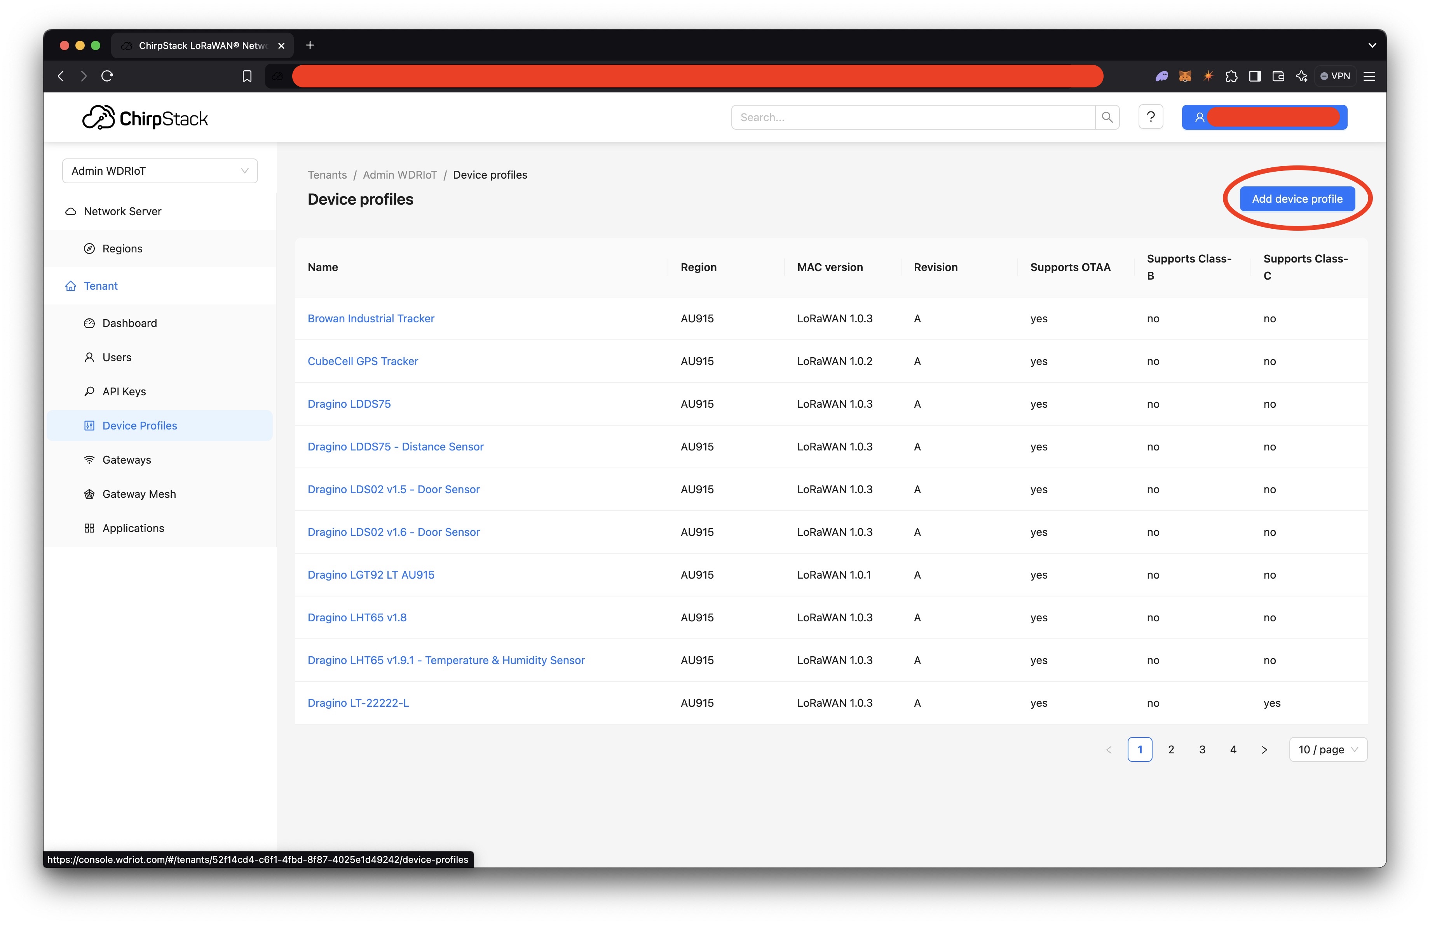Open Browan Industrial Tracker profile
Image resolution: width=1430 pixels, height=925 pixels.
pos(371,318)
